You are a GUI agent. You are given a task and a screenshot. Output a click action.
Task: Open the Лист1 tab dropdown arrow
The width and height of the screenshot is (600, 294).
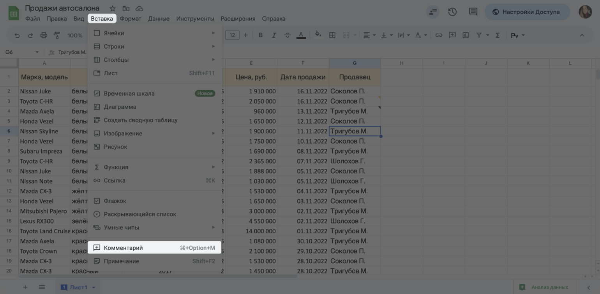pyautogui.click(x=94, y=287)
